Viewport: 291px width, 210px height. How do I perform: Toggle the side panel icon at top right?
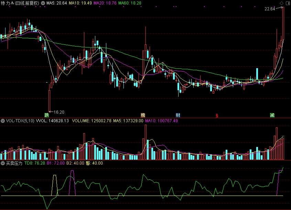288,3
